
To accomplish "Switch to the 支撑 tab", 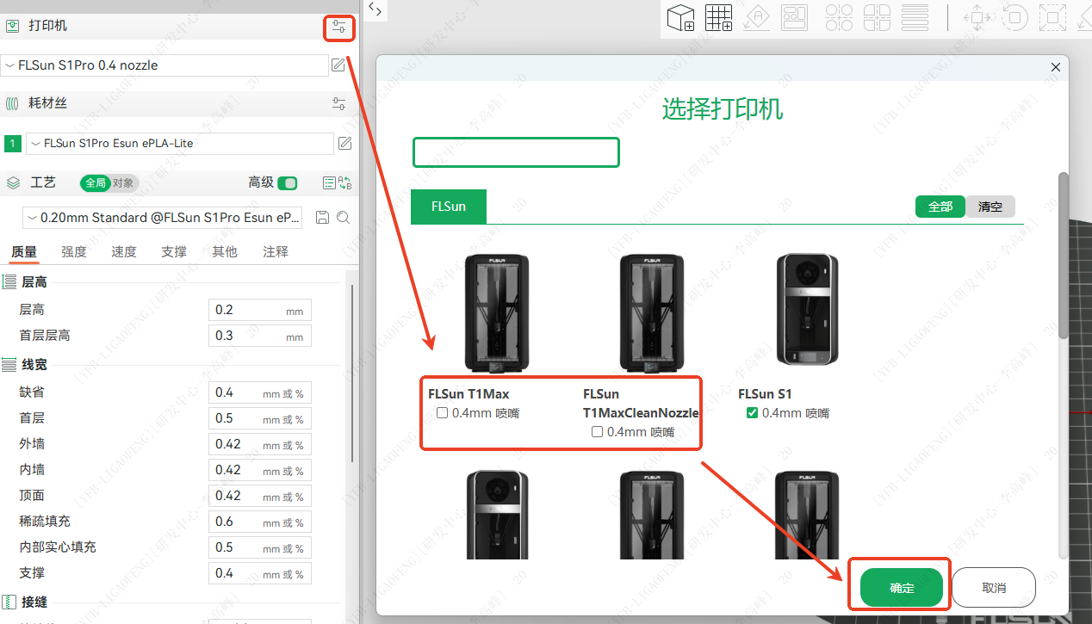I will (x=174, y=252).
